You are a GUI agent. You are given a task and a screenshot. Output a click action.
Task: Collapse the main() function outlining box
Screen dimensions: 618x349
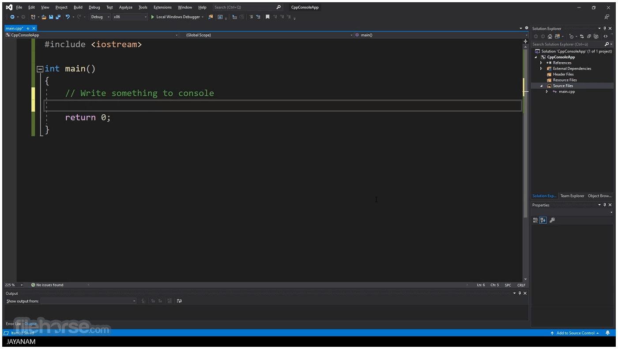click(x=40, y=69)
